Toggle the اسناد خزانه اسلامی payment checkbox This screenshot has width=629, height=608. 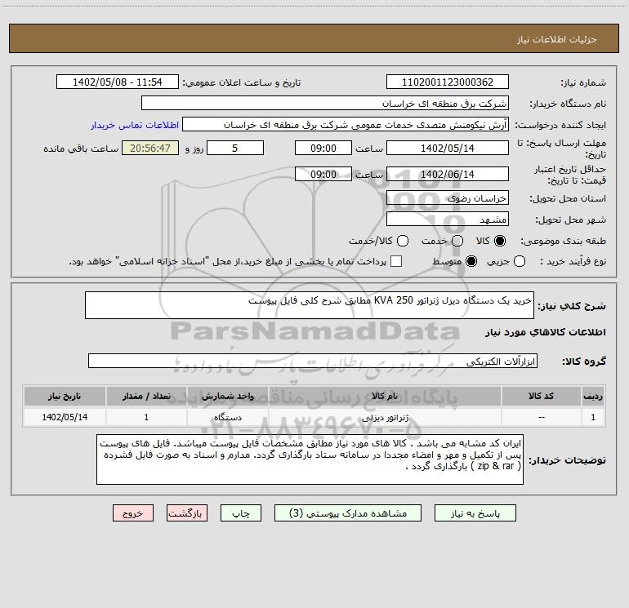point(396,261)
